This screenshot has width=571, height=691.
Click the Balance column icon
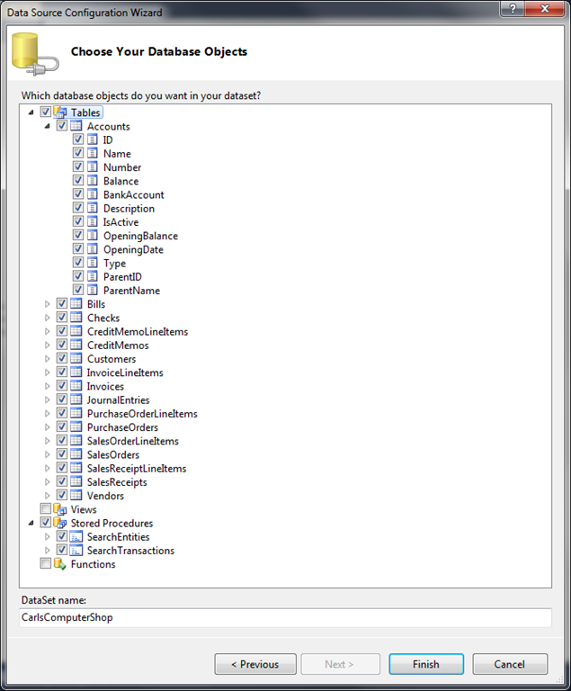93,182
